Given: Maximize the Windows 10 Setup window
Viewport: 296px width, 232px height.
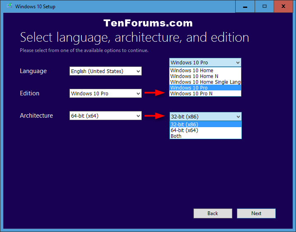Looking at the screenshot, I should pyautogui.click(x=265, y=6).
